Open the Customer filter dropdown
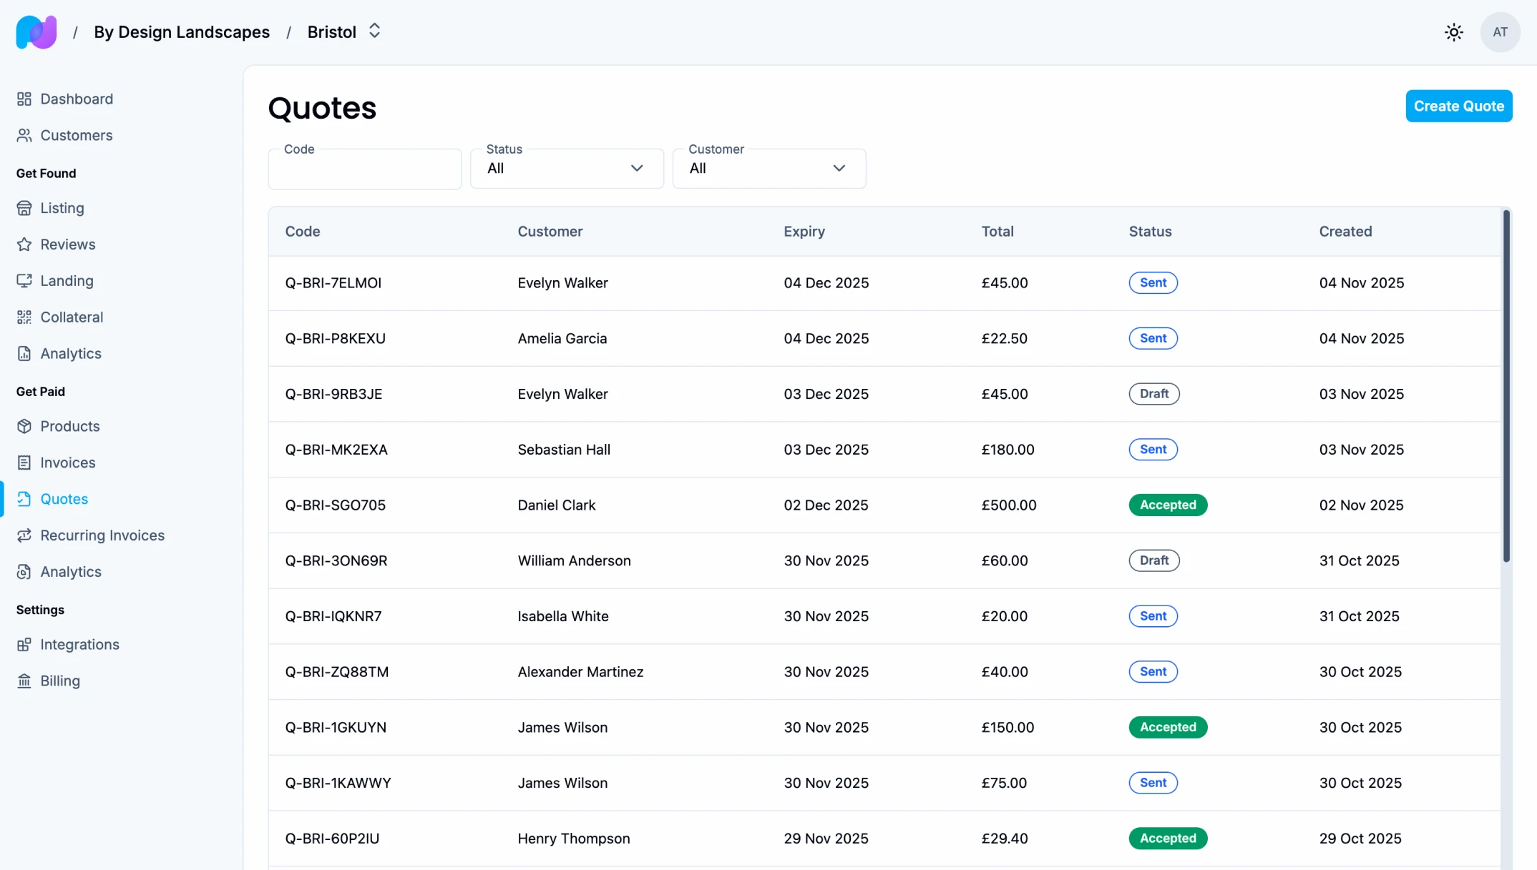Screen dimensions: 1537x870 [768, 169]
